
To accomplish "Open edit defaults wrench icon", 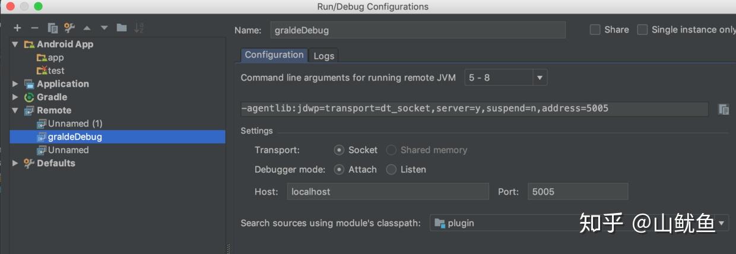I will [x=69, y=28].
